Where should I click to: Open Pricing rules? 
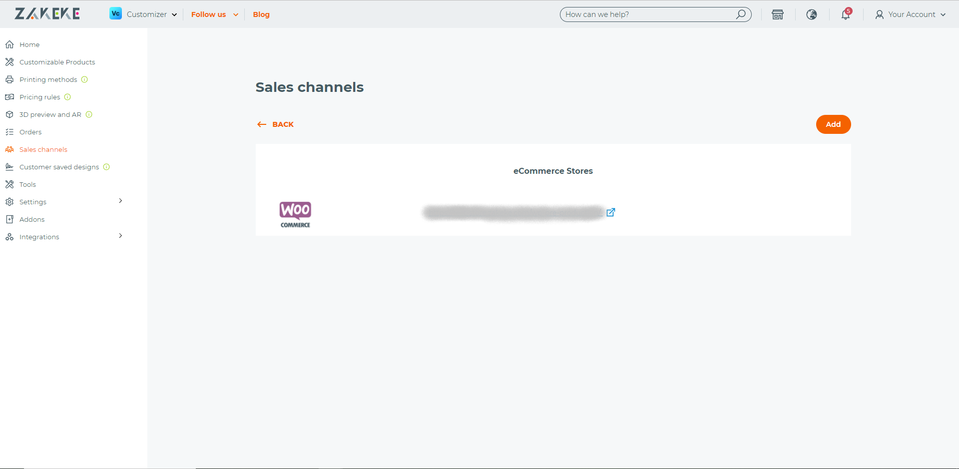tap(39, 97)
